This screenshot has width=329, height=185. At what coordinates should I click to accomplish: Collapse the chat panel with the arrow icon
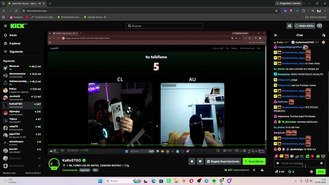tap(276, 35)
